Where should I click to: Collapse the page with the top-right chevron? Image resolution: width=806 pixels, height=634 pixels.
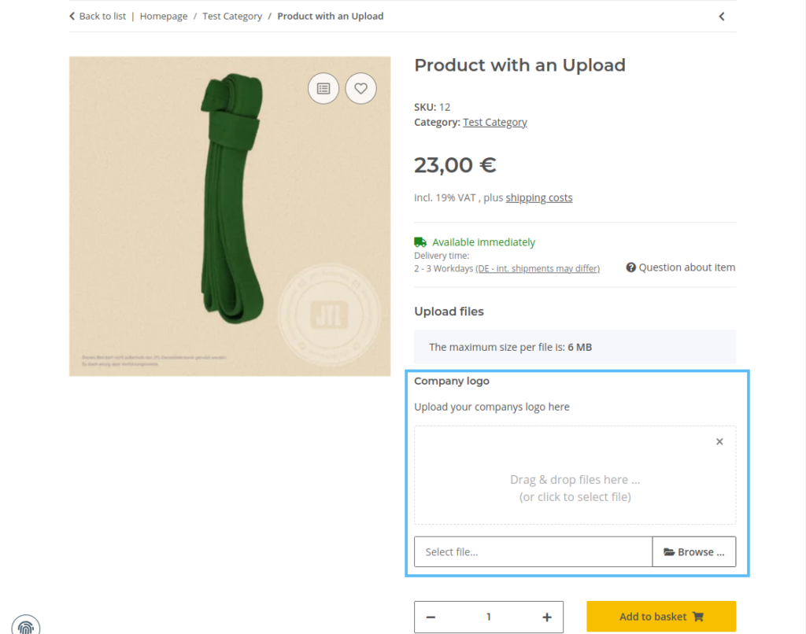pyautogui.click(x=722, y=16)
